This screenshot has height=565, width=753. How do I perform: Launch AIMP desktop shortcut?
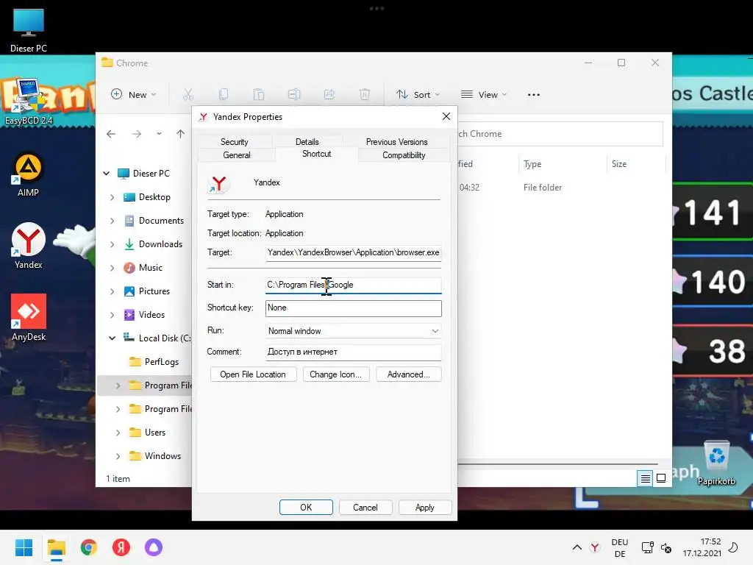coord(29,175)
